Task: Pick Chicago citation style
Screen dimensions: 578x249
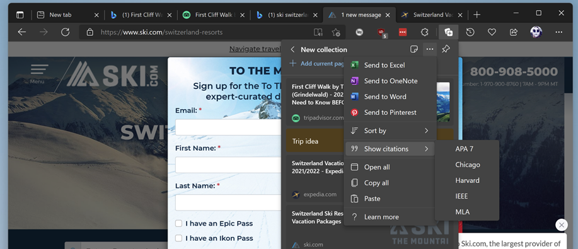Action: (467, 165)
